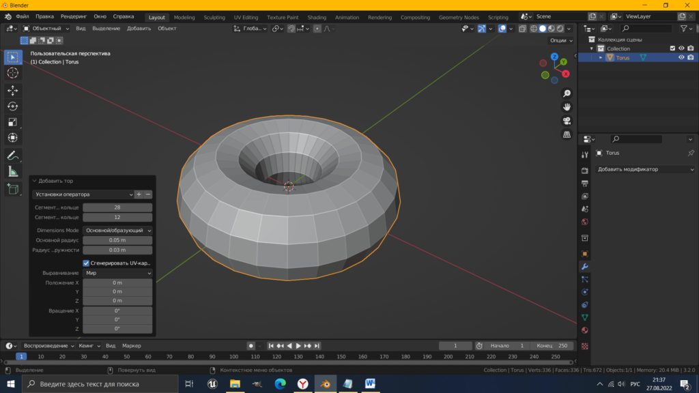The height and width of the screenshot is (393, 699).
Task: Switch to orthographic grid view icon
Action: pos(567,134)
